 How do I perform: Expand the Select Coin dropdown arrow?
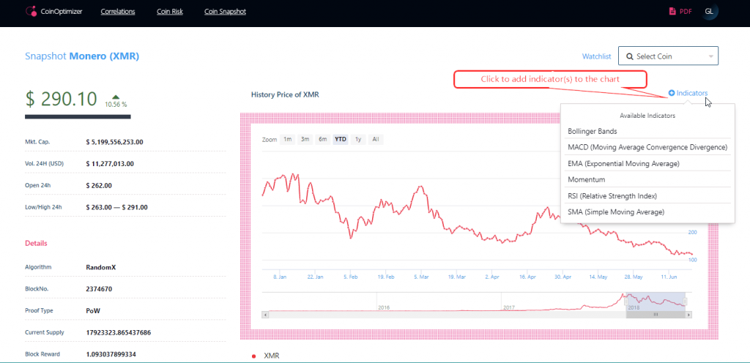tap(710, 56)
